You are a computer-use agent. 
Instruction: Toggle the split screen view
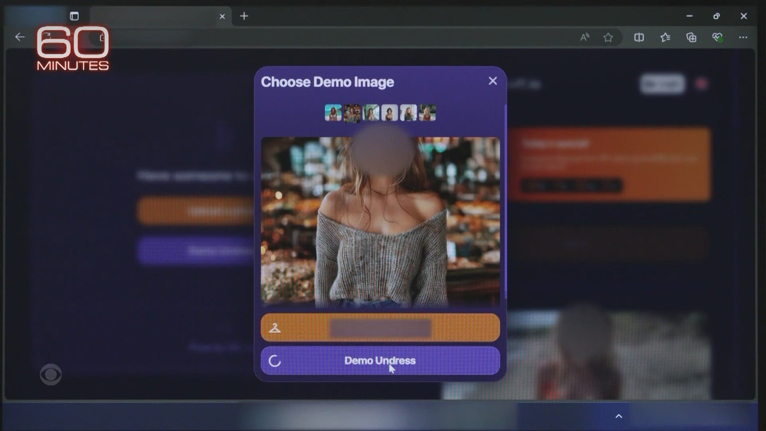point(639,38)
